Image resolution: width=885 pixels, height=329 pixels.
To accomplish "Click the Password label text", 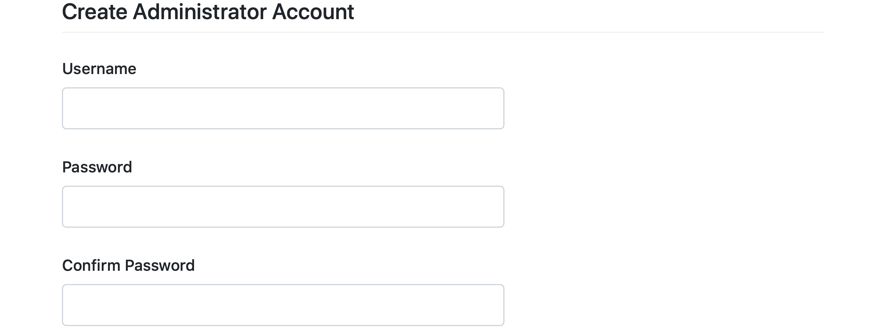I will (97, 167).
